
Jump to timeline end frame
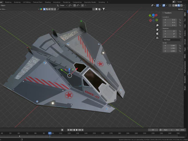pos(82,130)
